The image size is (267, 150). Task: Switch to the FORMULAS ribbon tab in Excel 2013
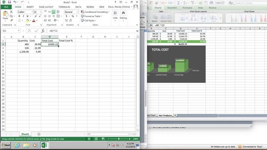(x=64, y=7)
